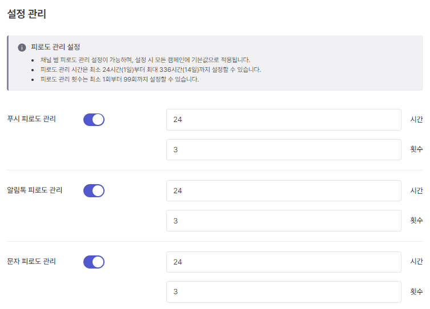Focus the 푸시 피로도 횟수 input field
This screenshot has height=309, width=430.
(283, 149)
